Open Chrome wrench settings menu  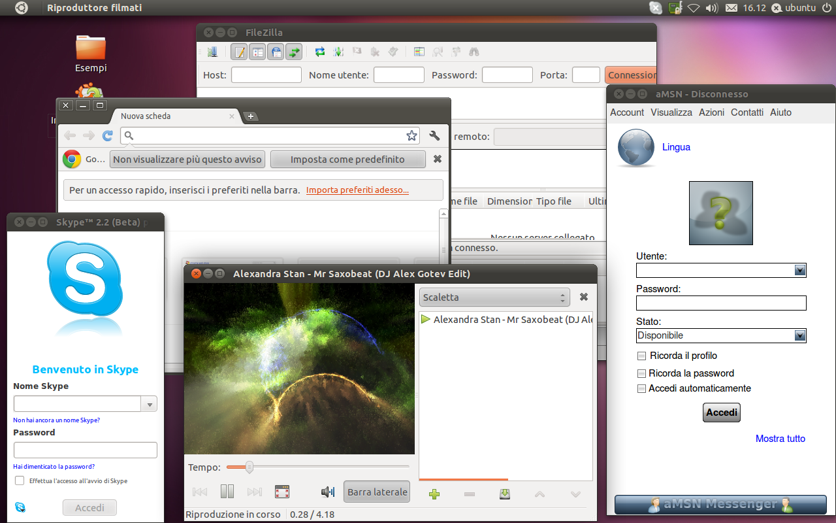434,136
